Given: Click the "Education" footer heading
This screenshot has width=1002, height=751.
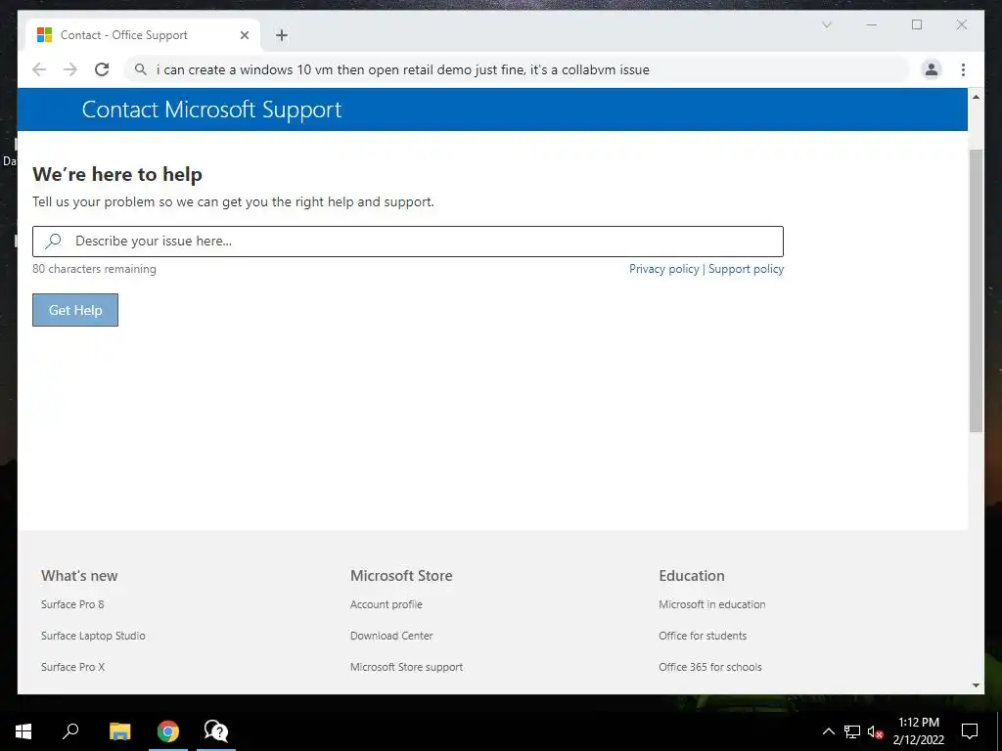Looking at the screenshot, I should tap(692, 575).
